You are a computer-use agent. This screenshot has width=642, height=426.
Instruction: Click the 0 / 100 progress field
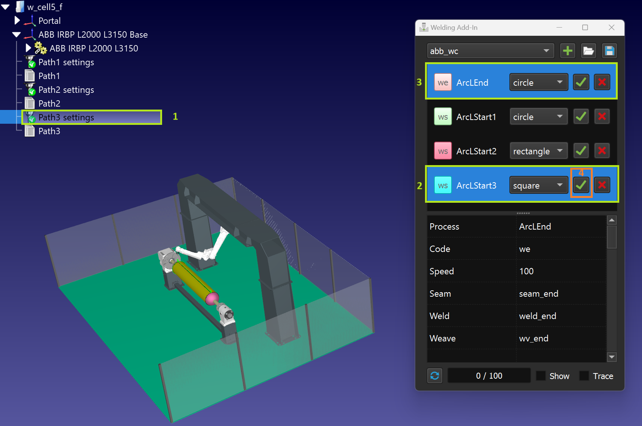coord(489,376)
